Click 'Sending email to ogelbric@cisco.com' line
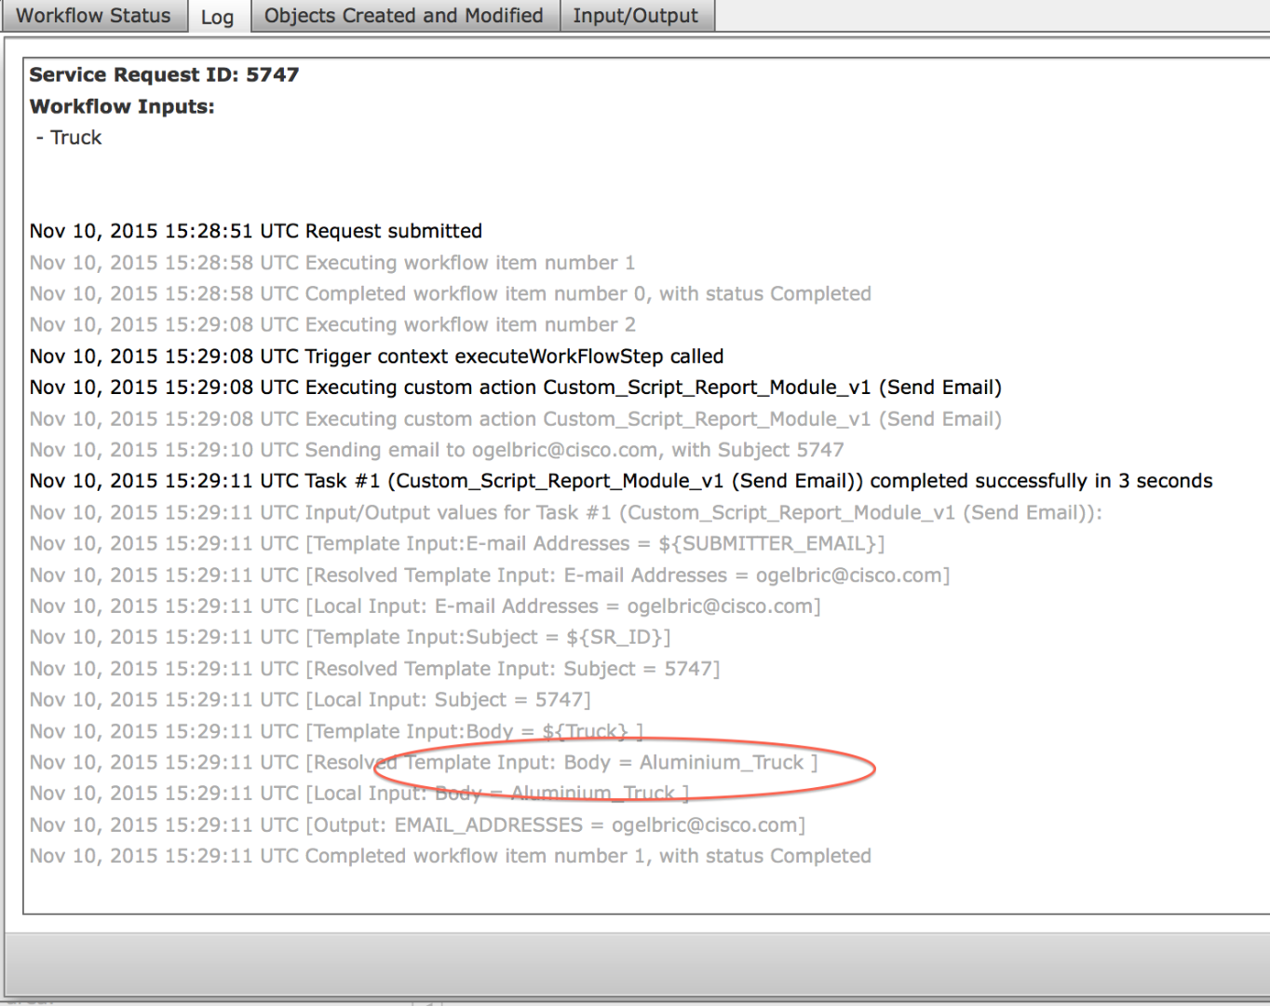 (437, 450)
